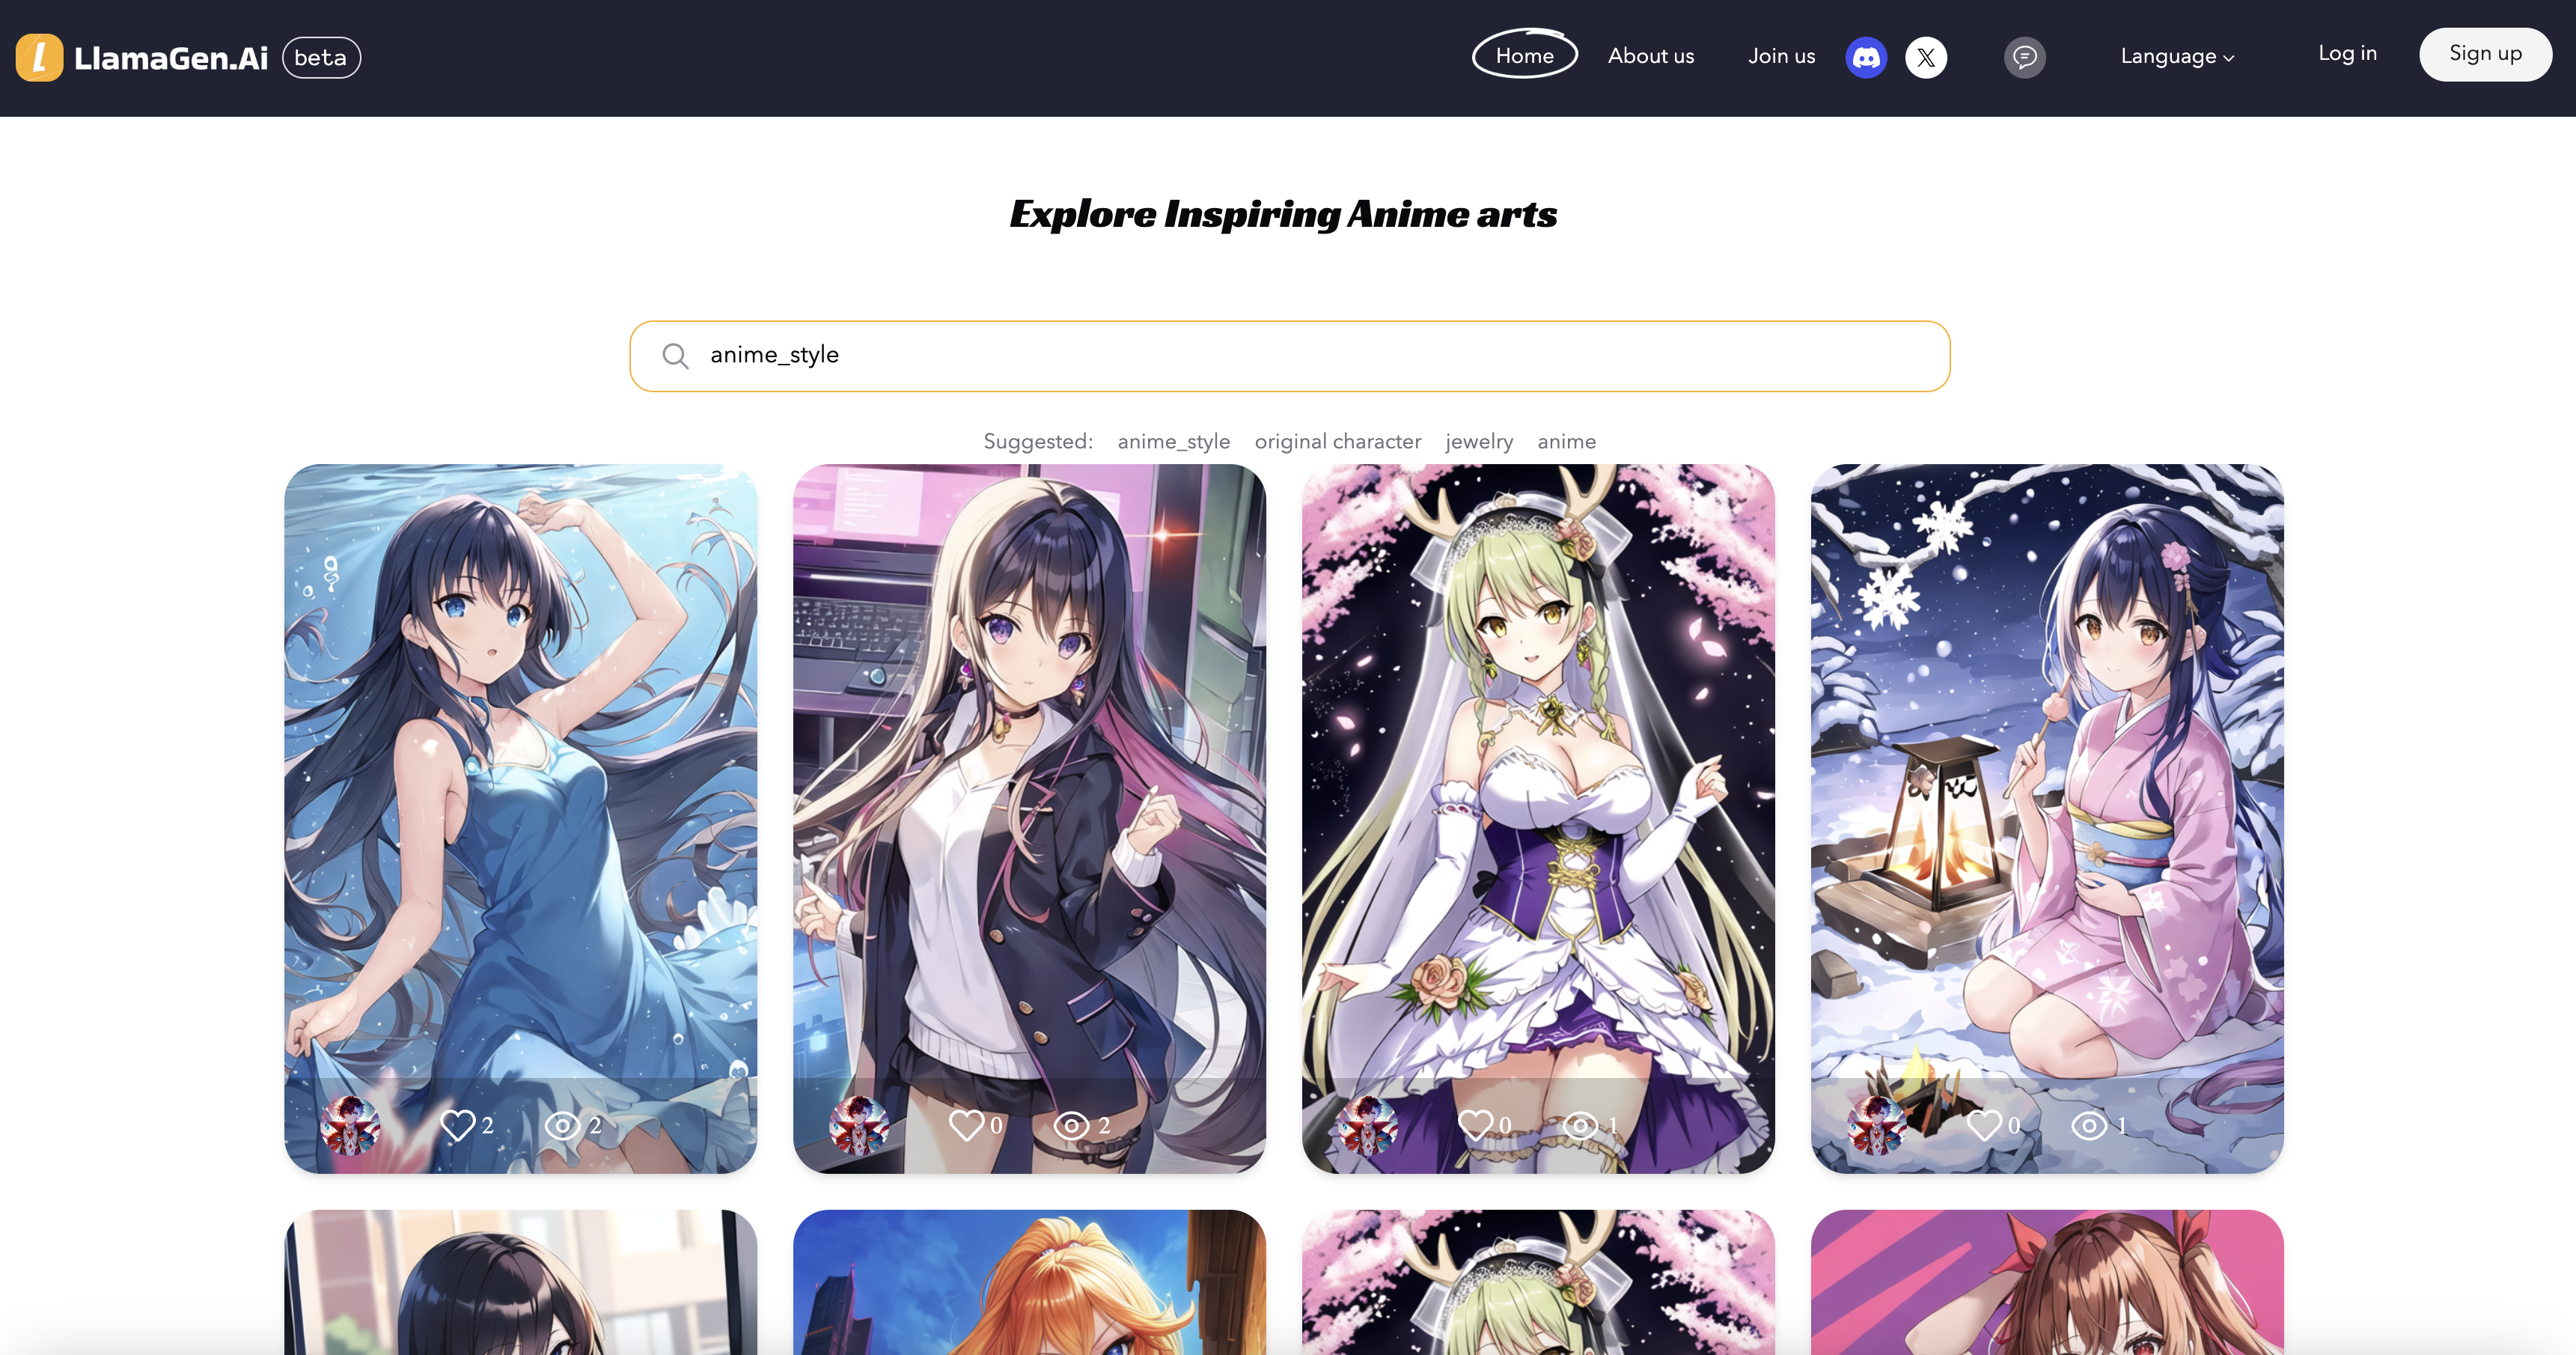Image resolution: width=2576 pixels, height=1355 pixels.
Task: Expand the Language dropdown menu
Action: (x=2177, y=56)
